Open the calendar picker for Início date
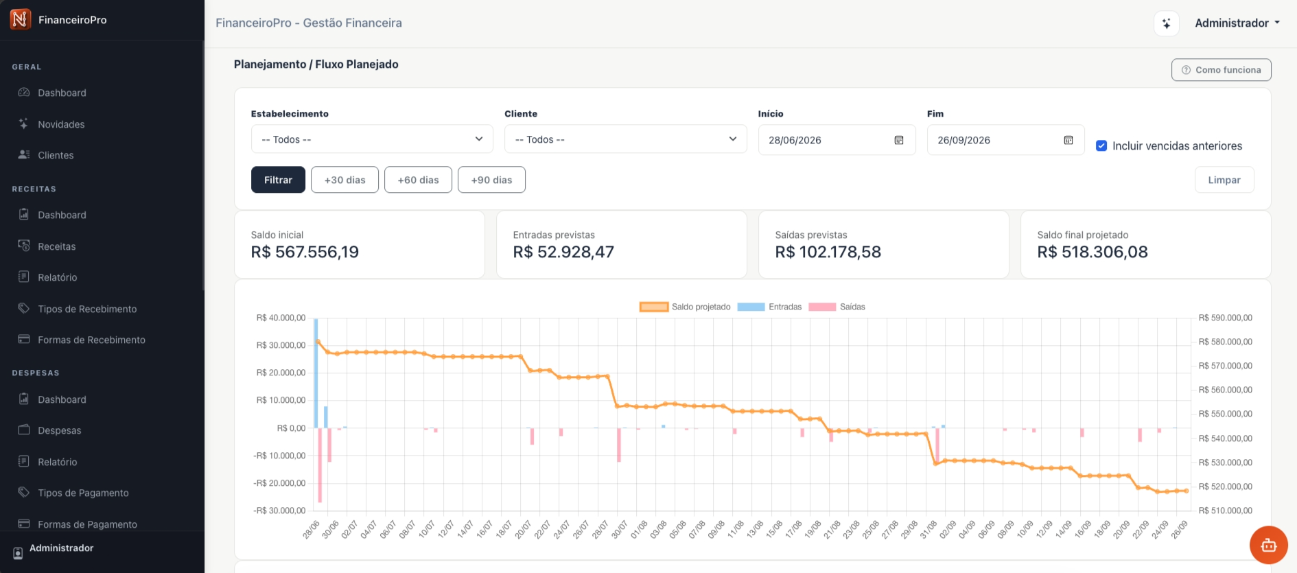1297x573 pixels. [899, 140]
